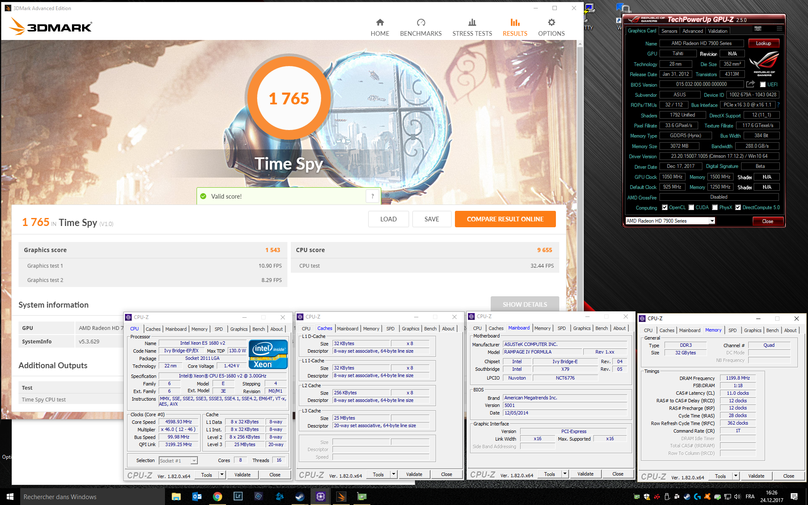Click the system tray volume icon
Viewport: 808px width, 505px height.
click(x=737, y=497)
